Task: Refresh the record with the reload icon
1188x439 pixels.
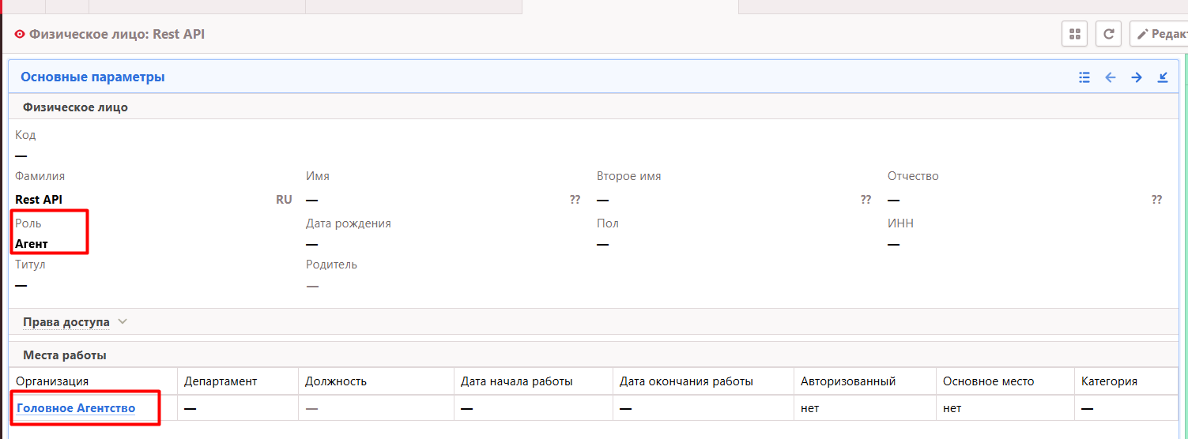Action: tap(1109, 34)
